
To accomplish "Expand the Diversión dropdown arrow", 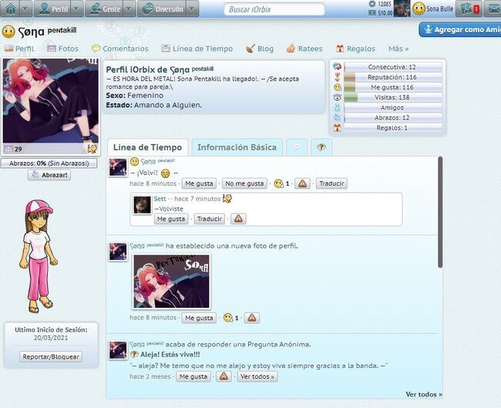I will (192, 9).
